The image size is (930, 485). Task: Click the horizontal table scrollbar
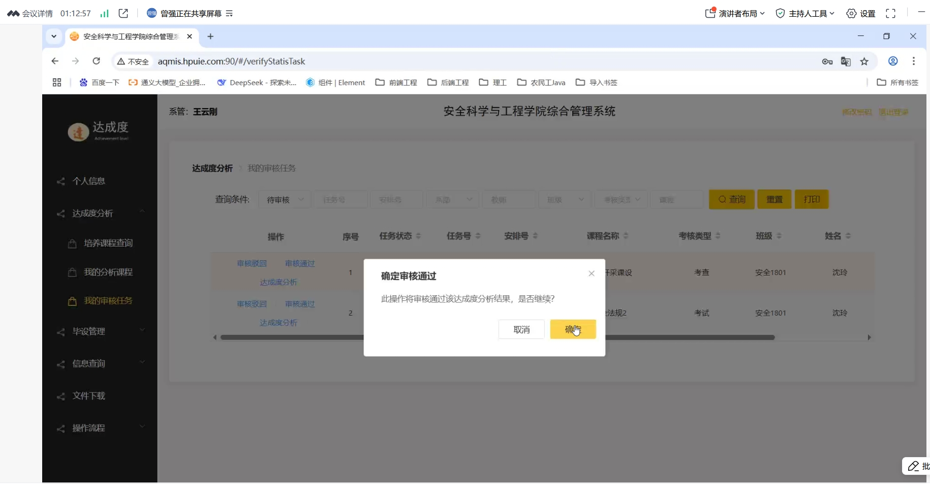point(686,337)
